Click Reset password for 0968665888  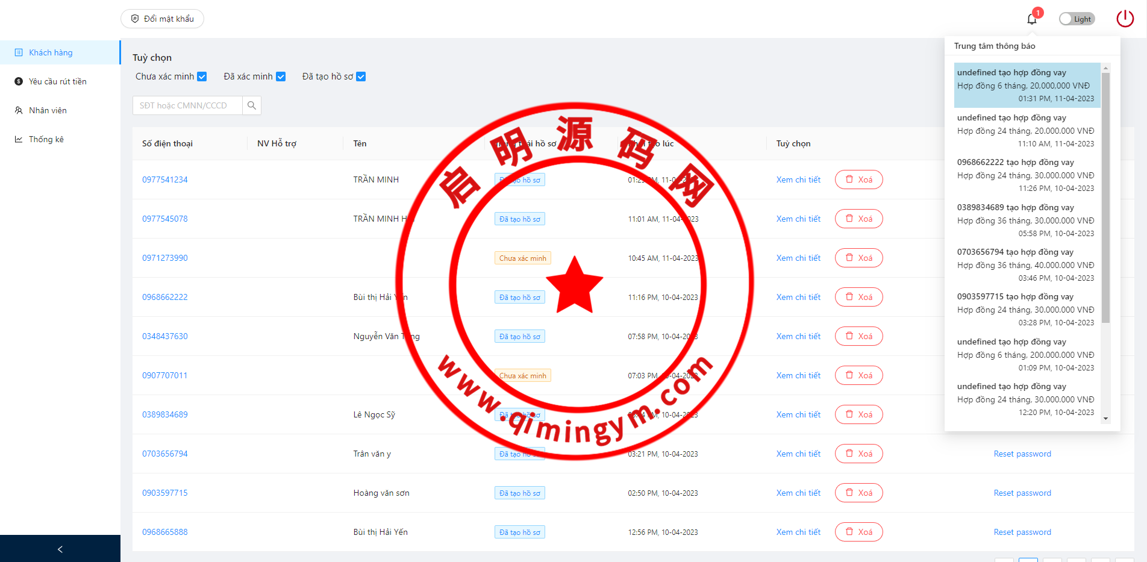coord(1022,532)
